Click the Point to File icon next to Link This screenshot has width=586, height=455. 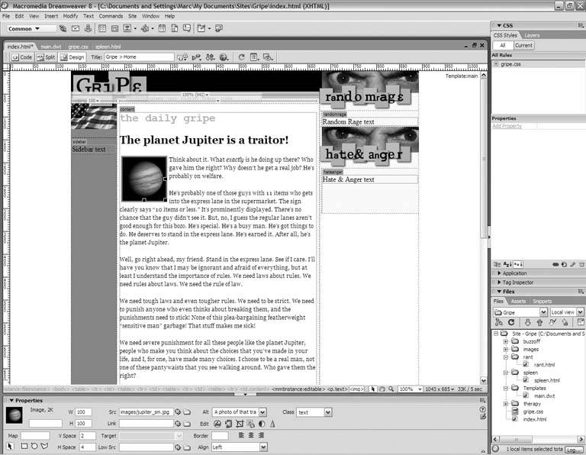(178, 424)
